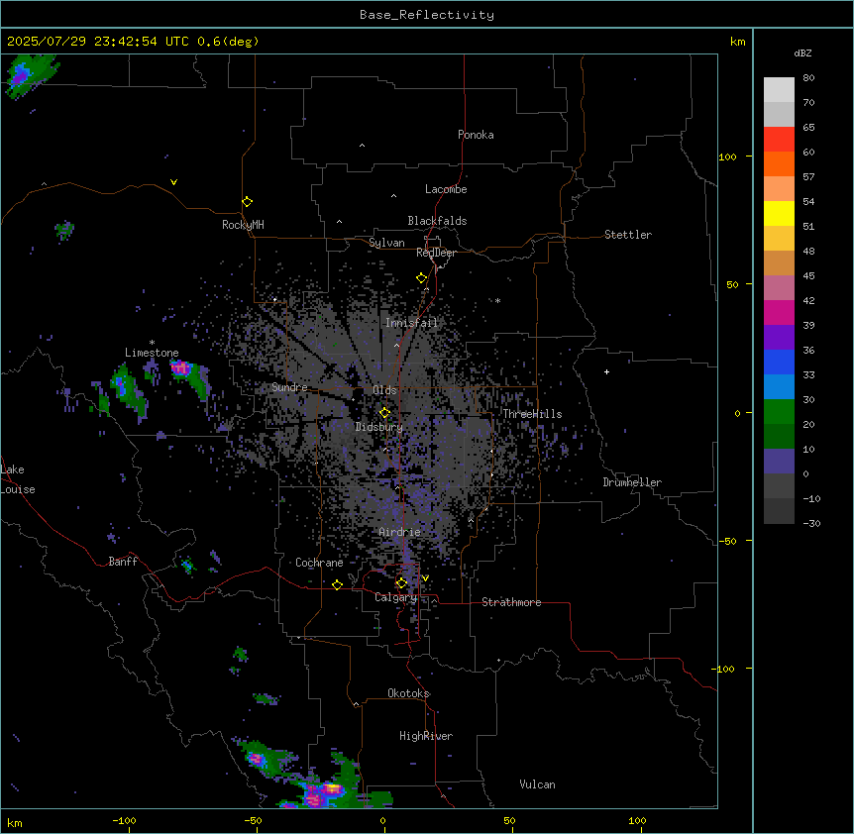Click the RockyMH label
854x834 pixels.
(243, 225)
